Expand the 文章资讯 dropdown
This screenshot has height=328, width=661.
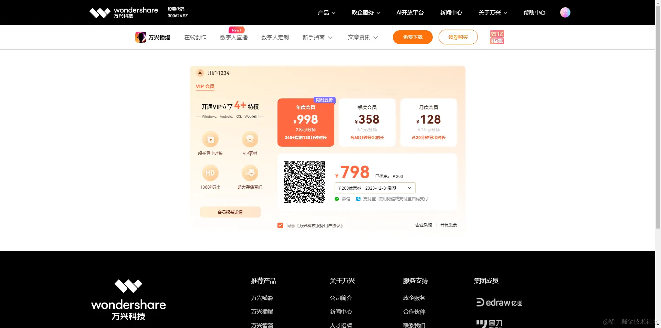click(363, 37)
